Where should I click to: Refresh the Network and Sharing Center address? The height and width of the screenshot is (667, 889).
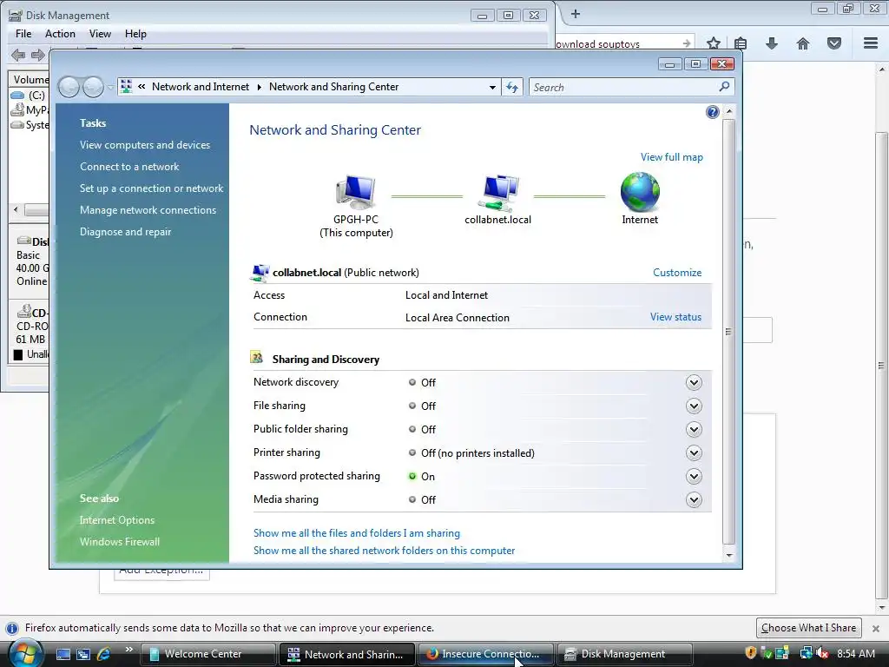pos(512,87)
